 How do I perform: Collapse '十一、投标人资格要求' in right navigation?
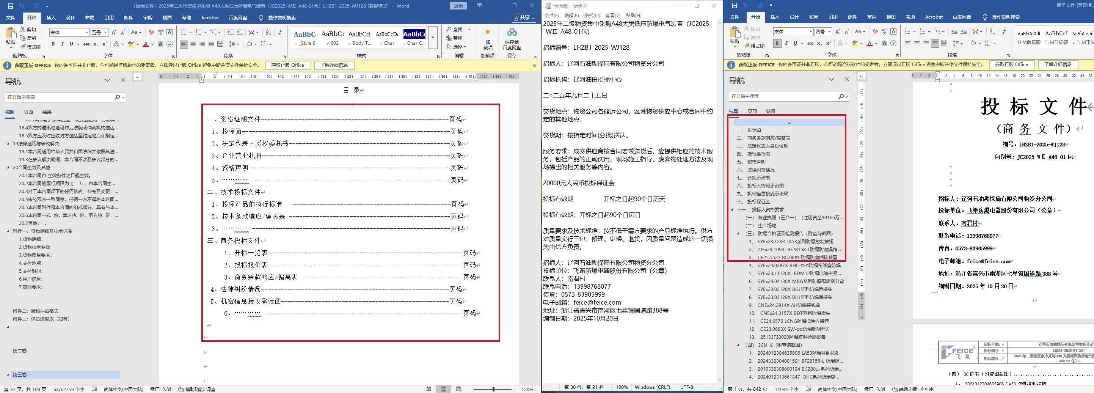[732, 209]
